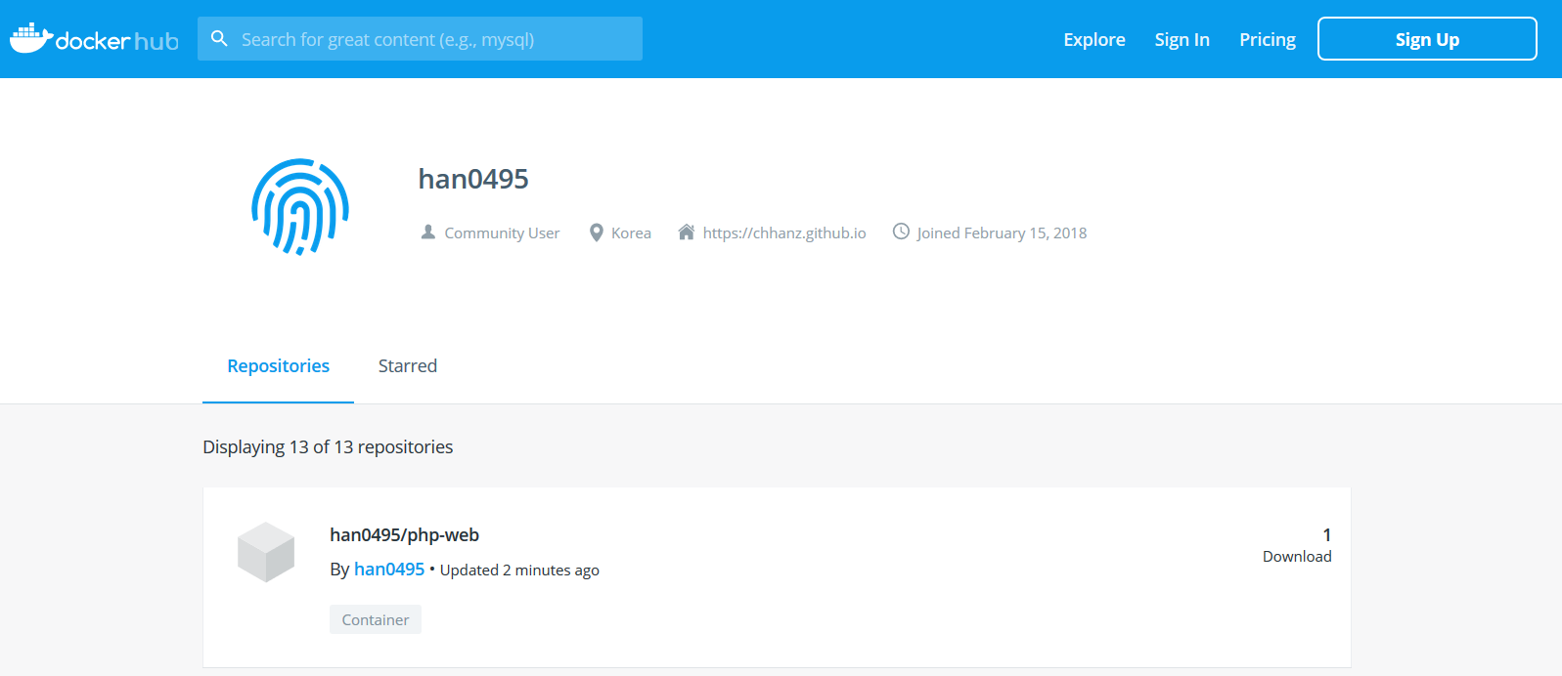Click the php-web repository cube icon
Viewport: 1562px width, 676px height.
coord(266,552)
